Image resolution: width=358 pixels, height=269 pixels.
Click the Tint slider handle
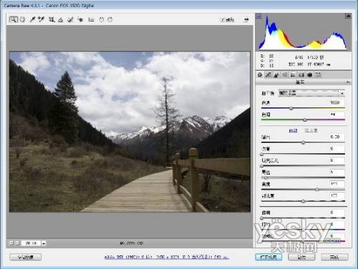point(305,120)
